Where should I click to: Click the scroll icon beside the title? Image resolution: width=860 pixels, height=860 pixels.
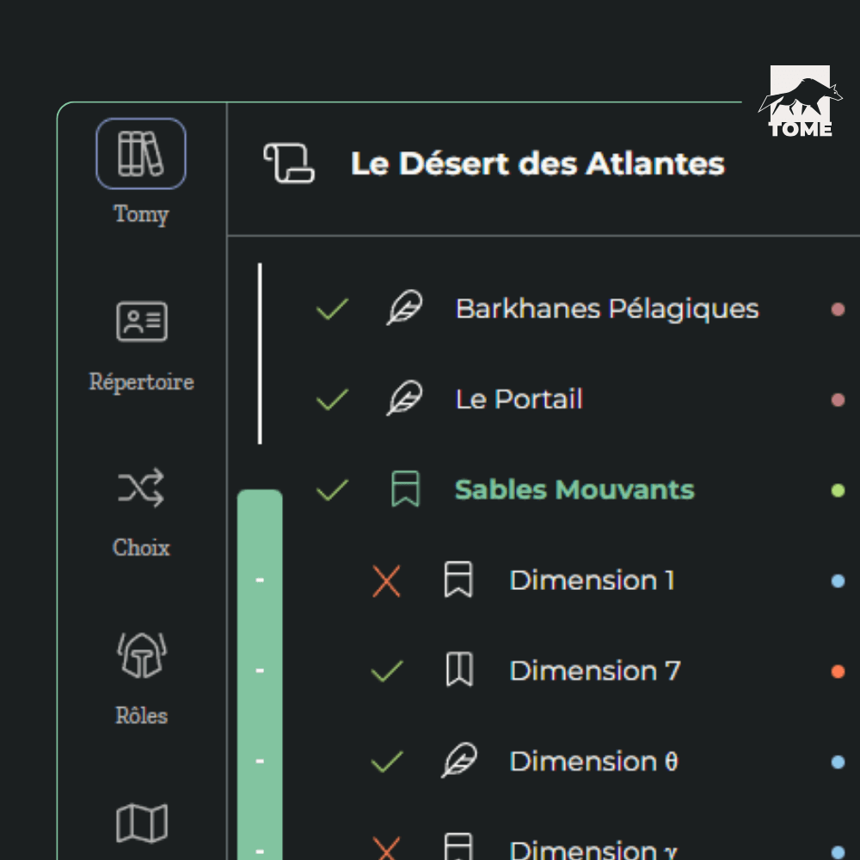coord(289,163)
